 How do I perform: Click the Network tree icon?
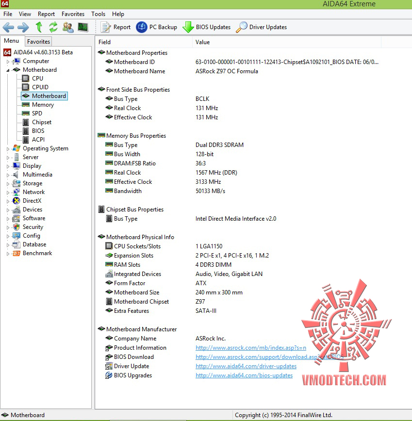(x=16, y=192)
